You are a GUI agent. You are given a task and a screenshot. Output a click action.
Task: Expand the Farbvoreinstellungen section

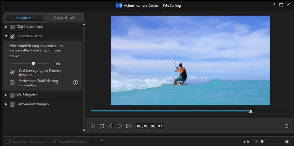pyautogui.click(x=6, y=104)
